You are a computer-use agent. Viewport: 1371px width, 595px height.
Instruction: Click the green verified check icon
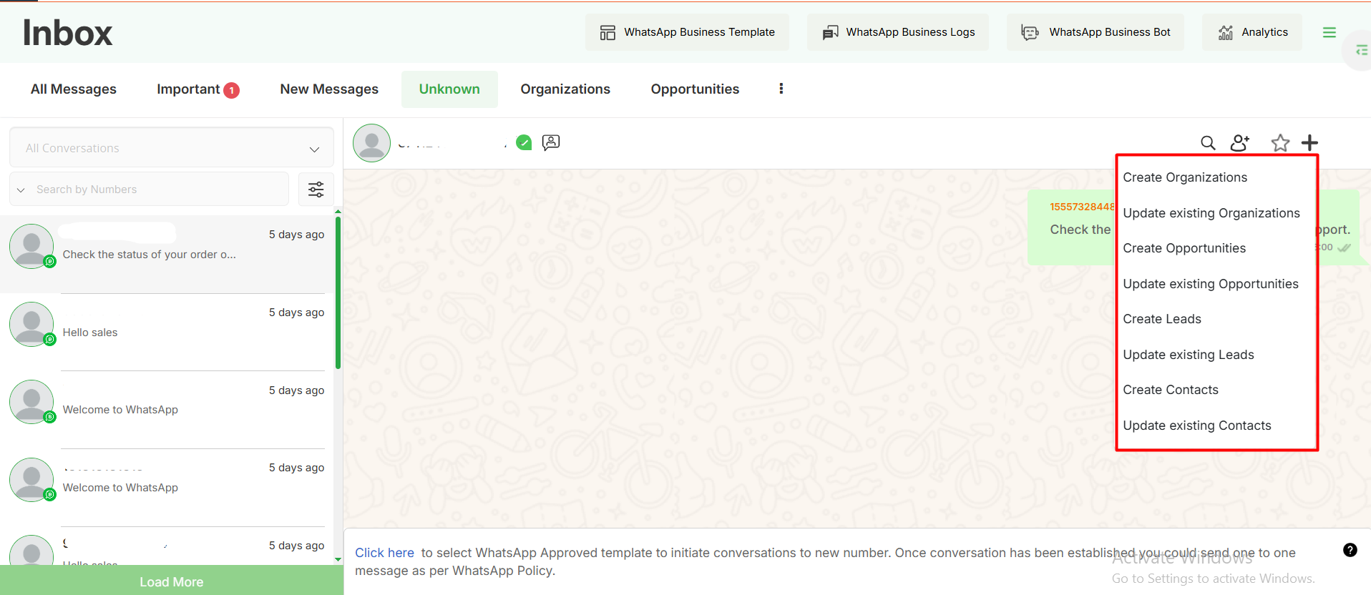pos(524,142)
